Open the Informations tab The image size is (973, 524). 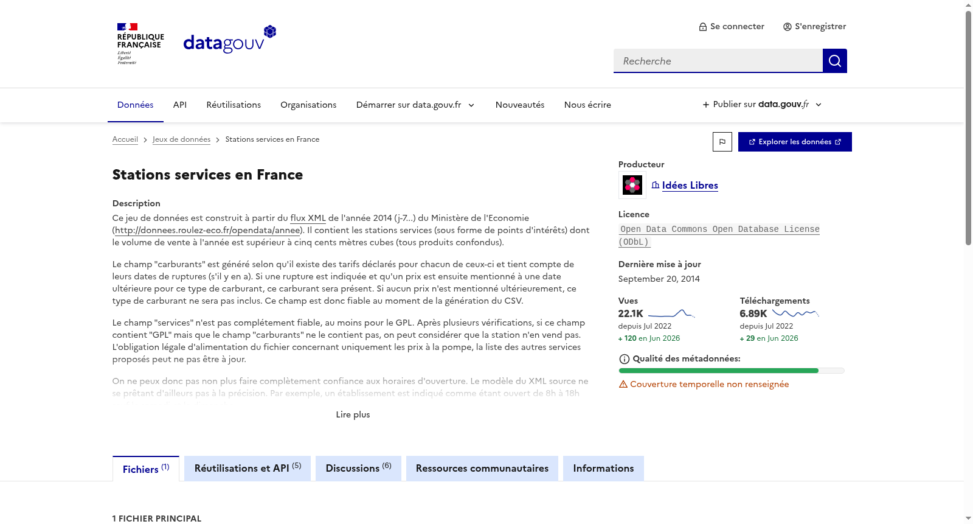coord(603,469)
